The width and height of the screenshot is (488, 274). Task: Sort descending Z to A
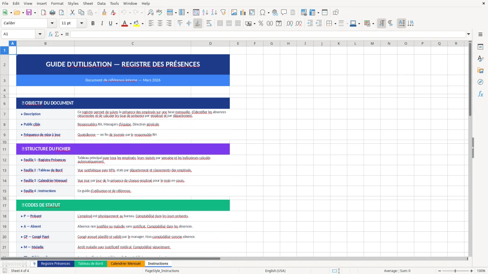click(214, 13)
